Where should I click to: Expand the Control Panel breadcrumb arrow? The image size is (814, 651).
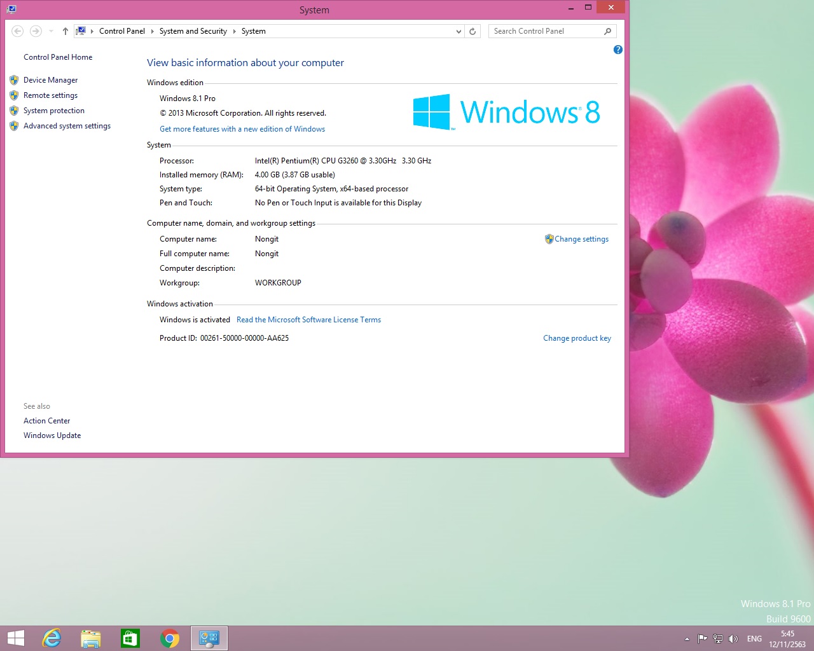152,31
